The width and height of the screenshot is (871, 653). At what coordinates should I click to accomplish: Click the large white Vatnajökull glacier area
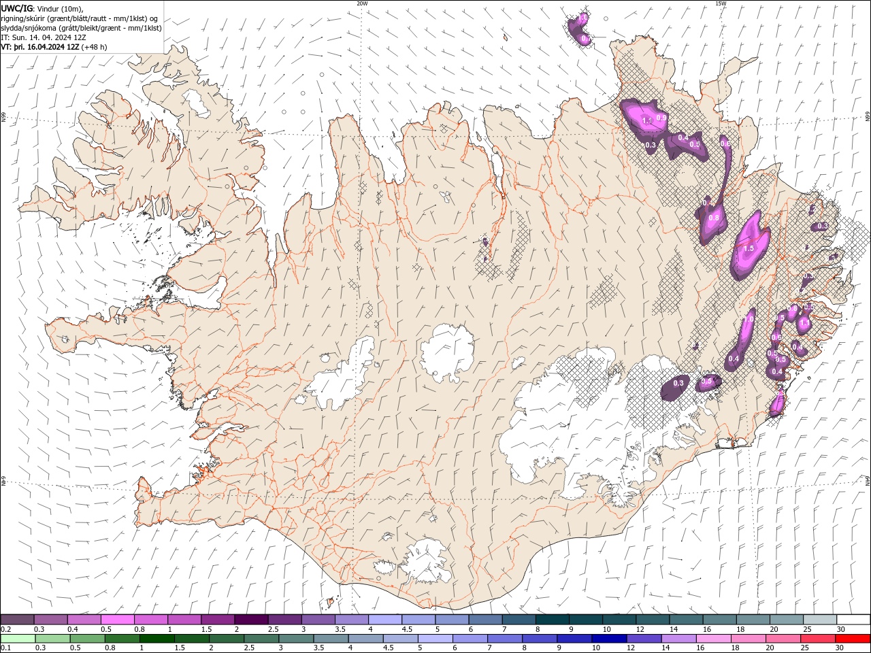(572, 422)
